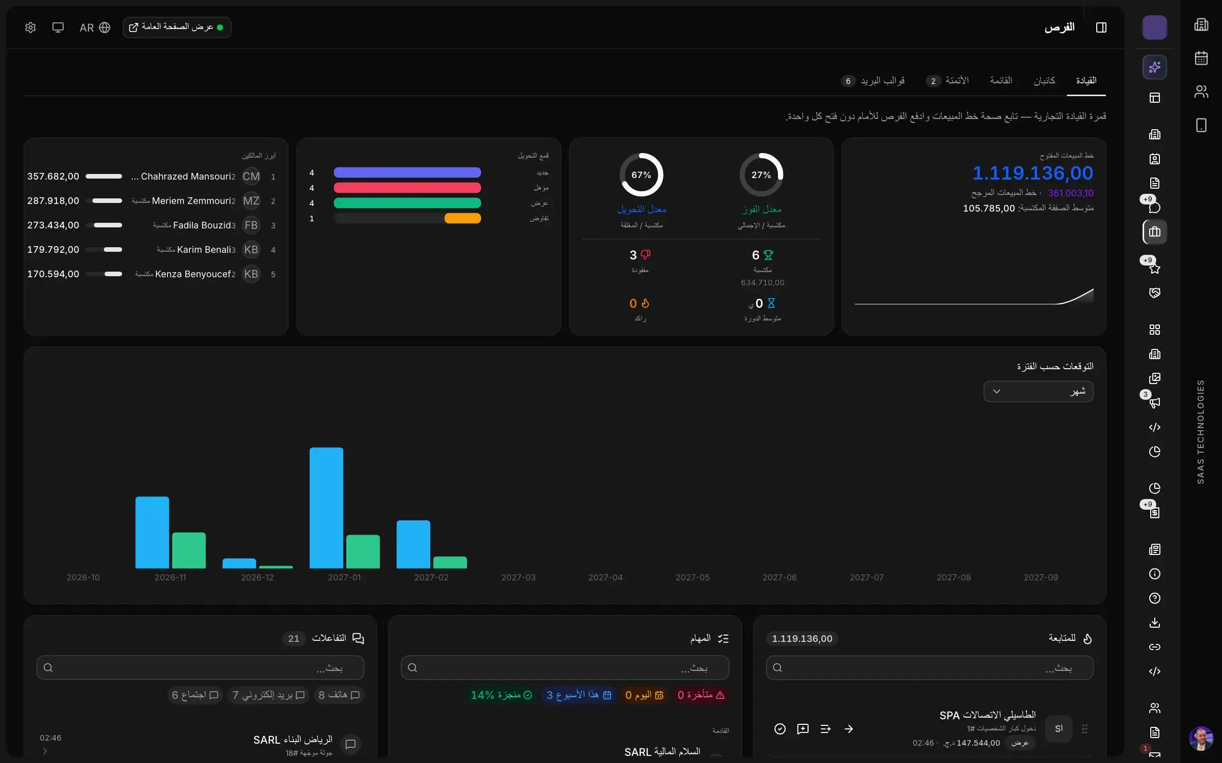Click the جديد purple funnel bar
This screenshot has width=1222, height=763.
click(x=407, y=172)
